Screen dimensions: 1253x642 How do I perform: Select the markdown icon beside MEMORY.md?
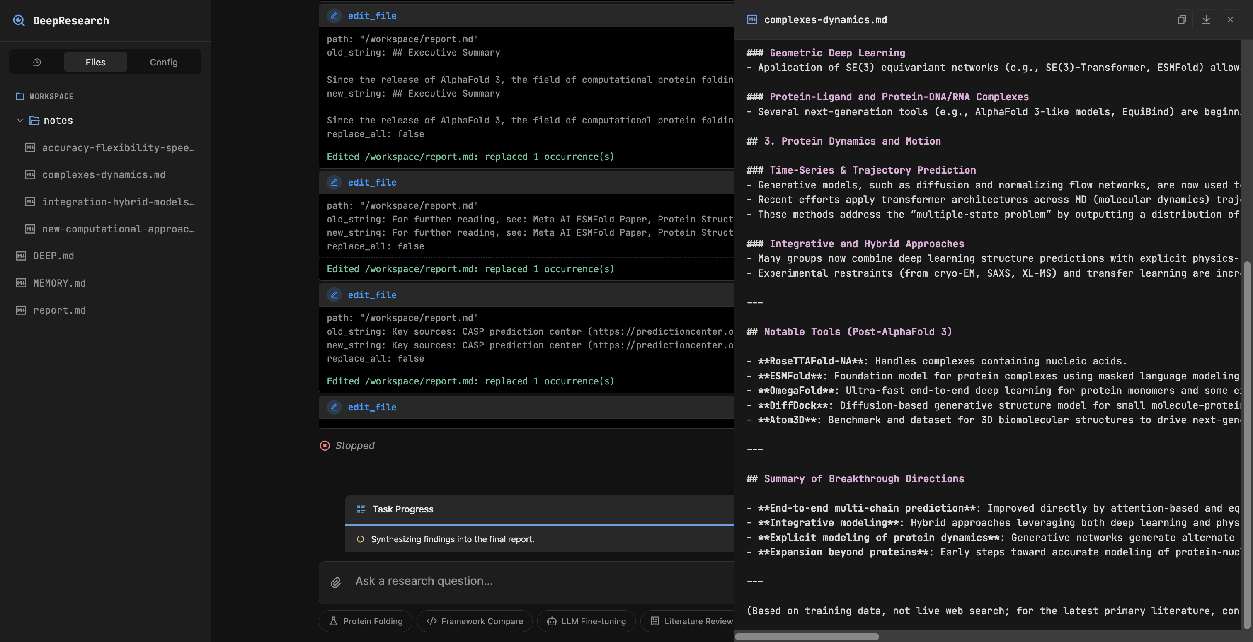coord(21,283)
